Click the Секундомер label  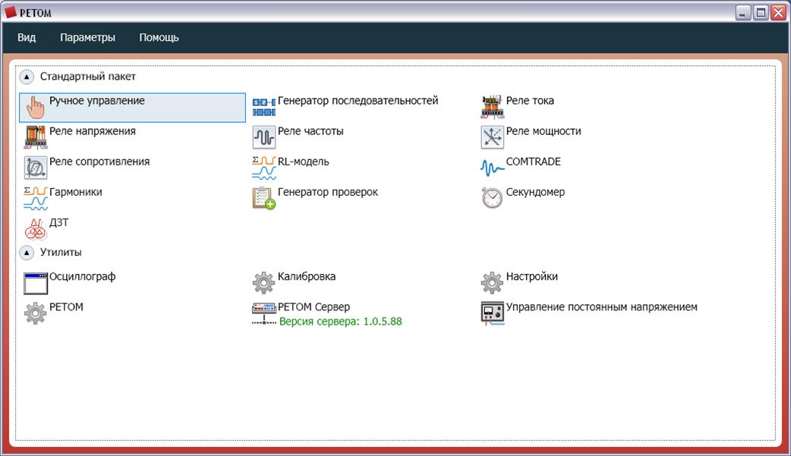click(x=535, y=192)
